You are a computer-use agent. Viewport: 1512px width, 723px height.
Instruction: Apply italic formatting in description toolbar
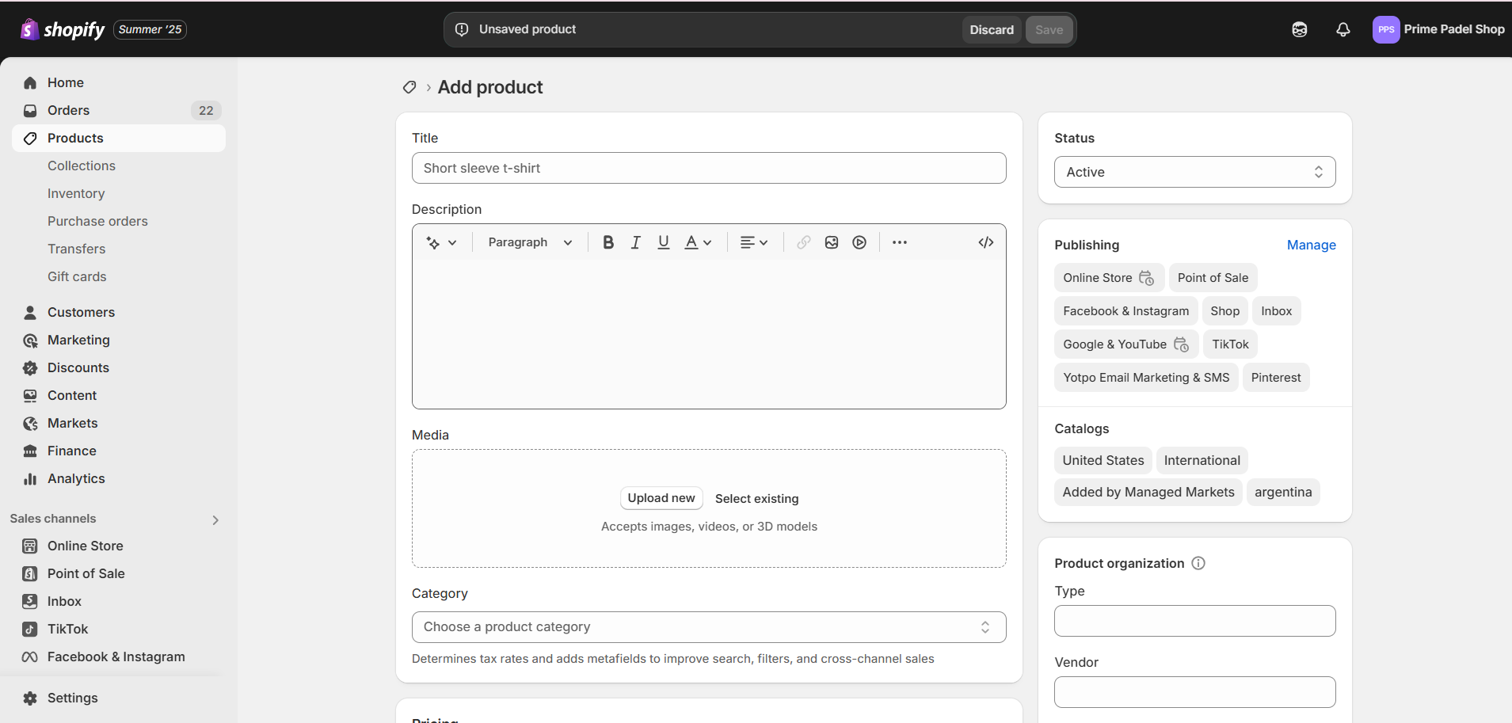click(635, 242)
